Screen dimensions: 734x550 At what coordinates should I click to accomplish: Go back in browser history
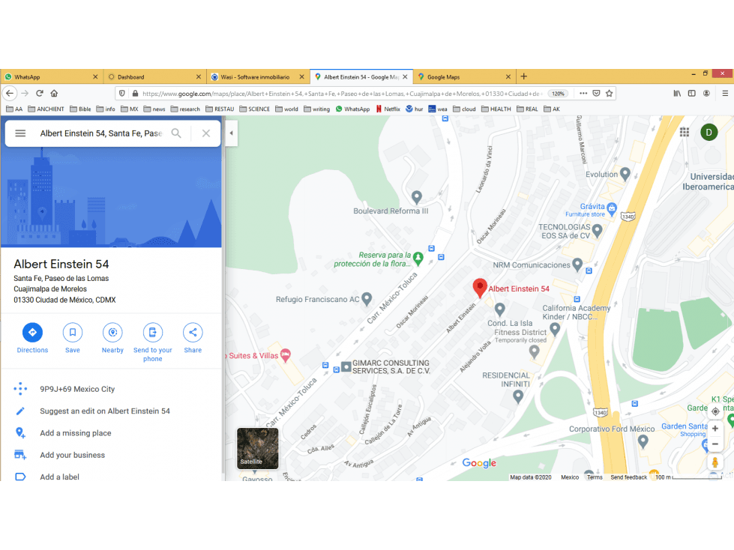click(10, 93)
